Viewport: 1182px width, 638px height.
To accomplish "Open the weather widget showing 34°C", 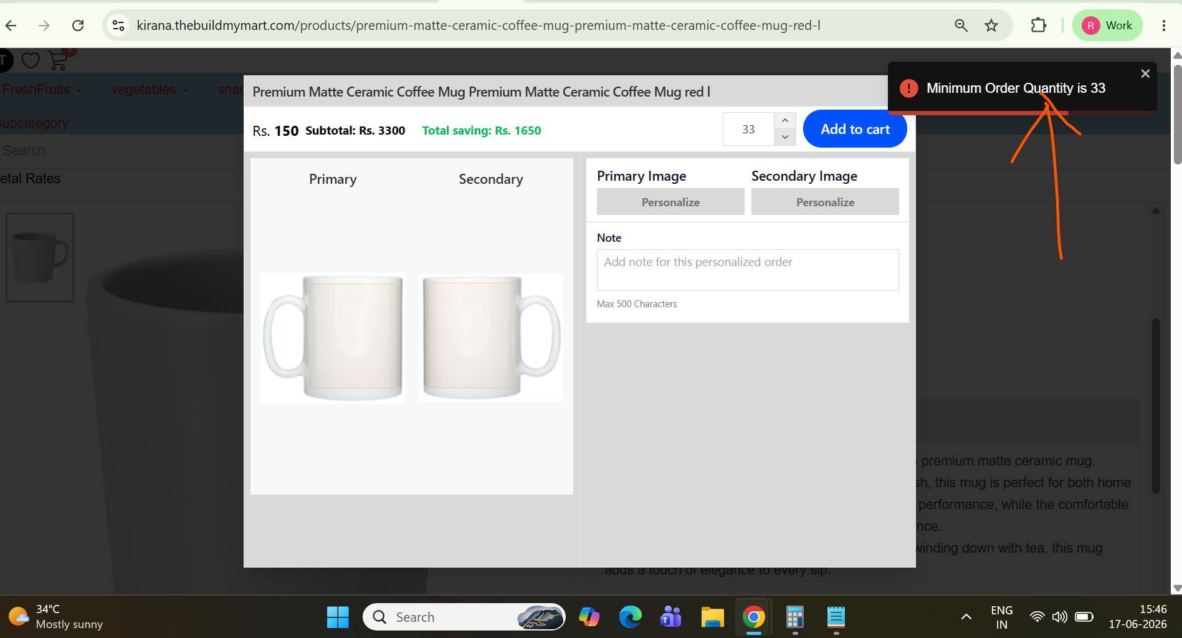I will pyautogui.click(x=56, y=617).
